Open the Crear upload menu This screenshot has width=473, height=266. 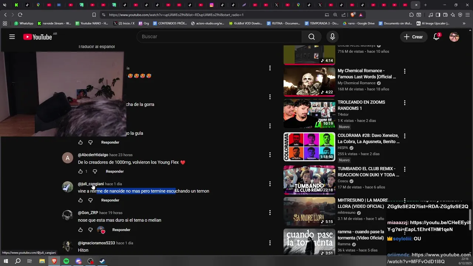[x=413, y=37]
